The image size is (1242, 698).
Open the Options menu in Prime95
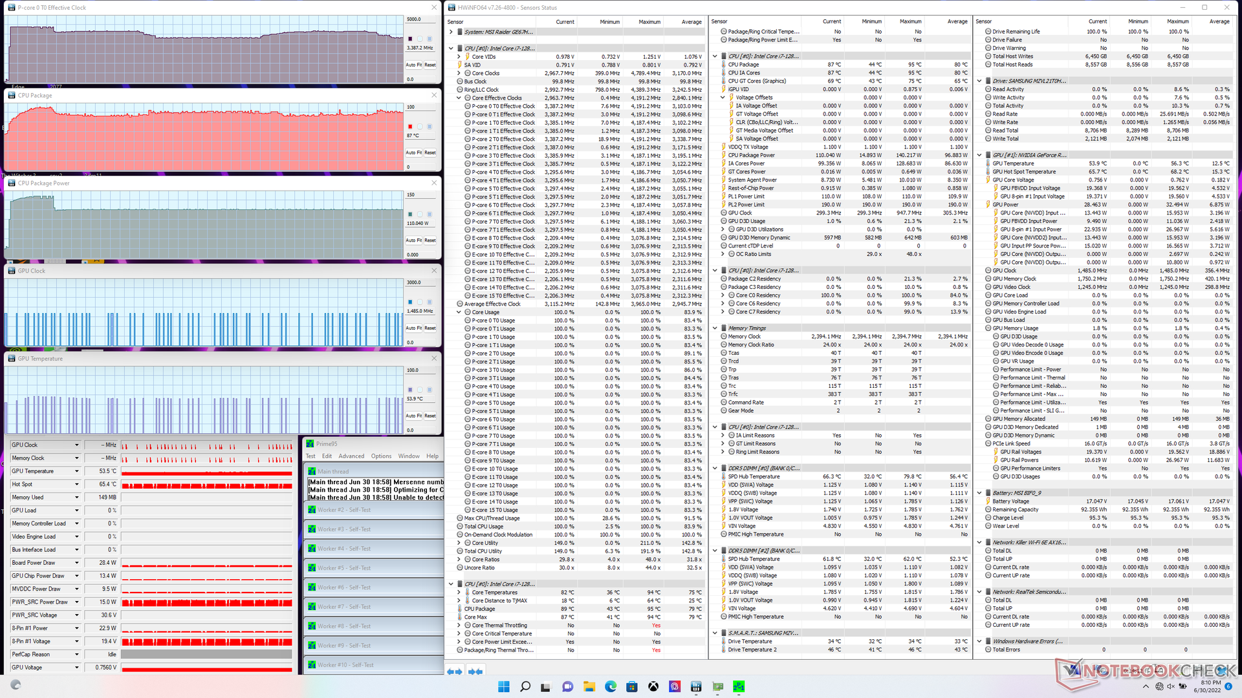tap(381, 456)
